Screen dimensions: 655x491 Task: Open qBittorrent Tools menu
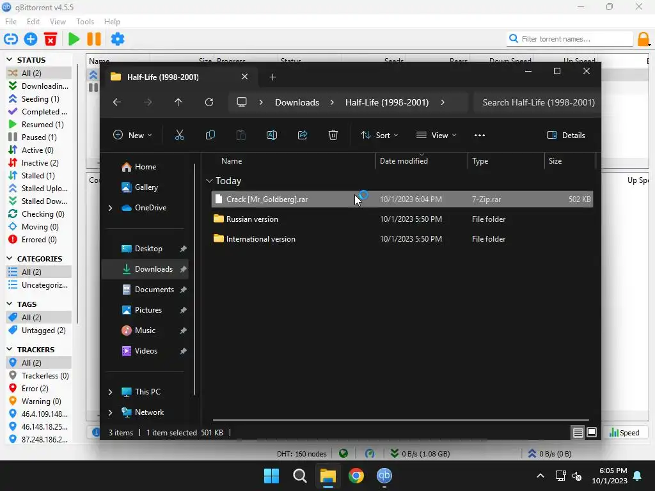pyautogui.click(x=85, y=21)
